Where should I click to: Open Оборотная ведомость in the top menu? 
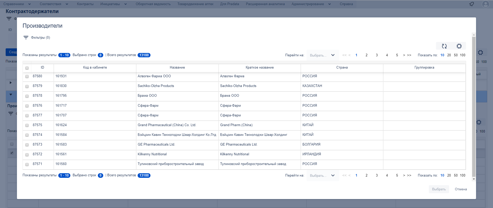pyautogui.click(x=153, y=4)
